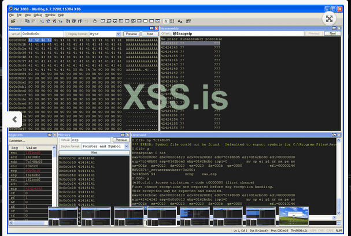Screen dimensions: 351x236
Task: Click Customize... in the Registers panel
Action: [17, 141]
